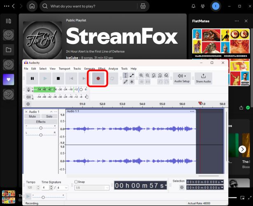Open Spotify Friend Activity icon
Screen dimensions: 253x206
click(x=203, y=6)
